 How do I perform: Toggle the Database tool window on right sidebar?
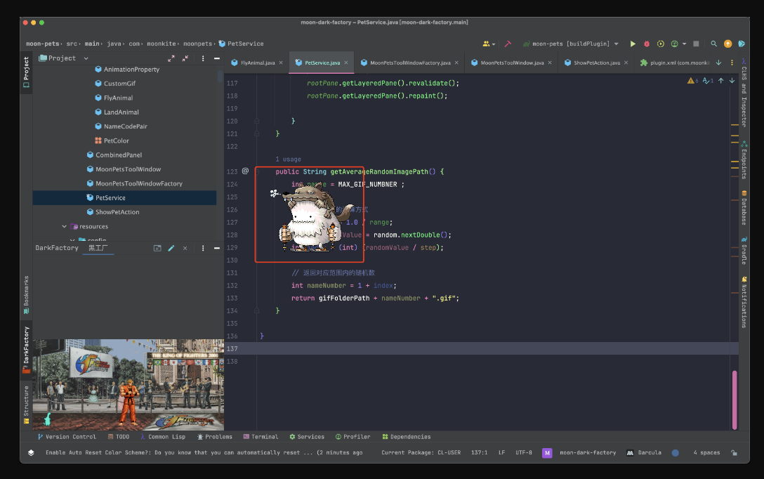[744, 208]
